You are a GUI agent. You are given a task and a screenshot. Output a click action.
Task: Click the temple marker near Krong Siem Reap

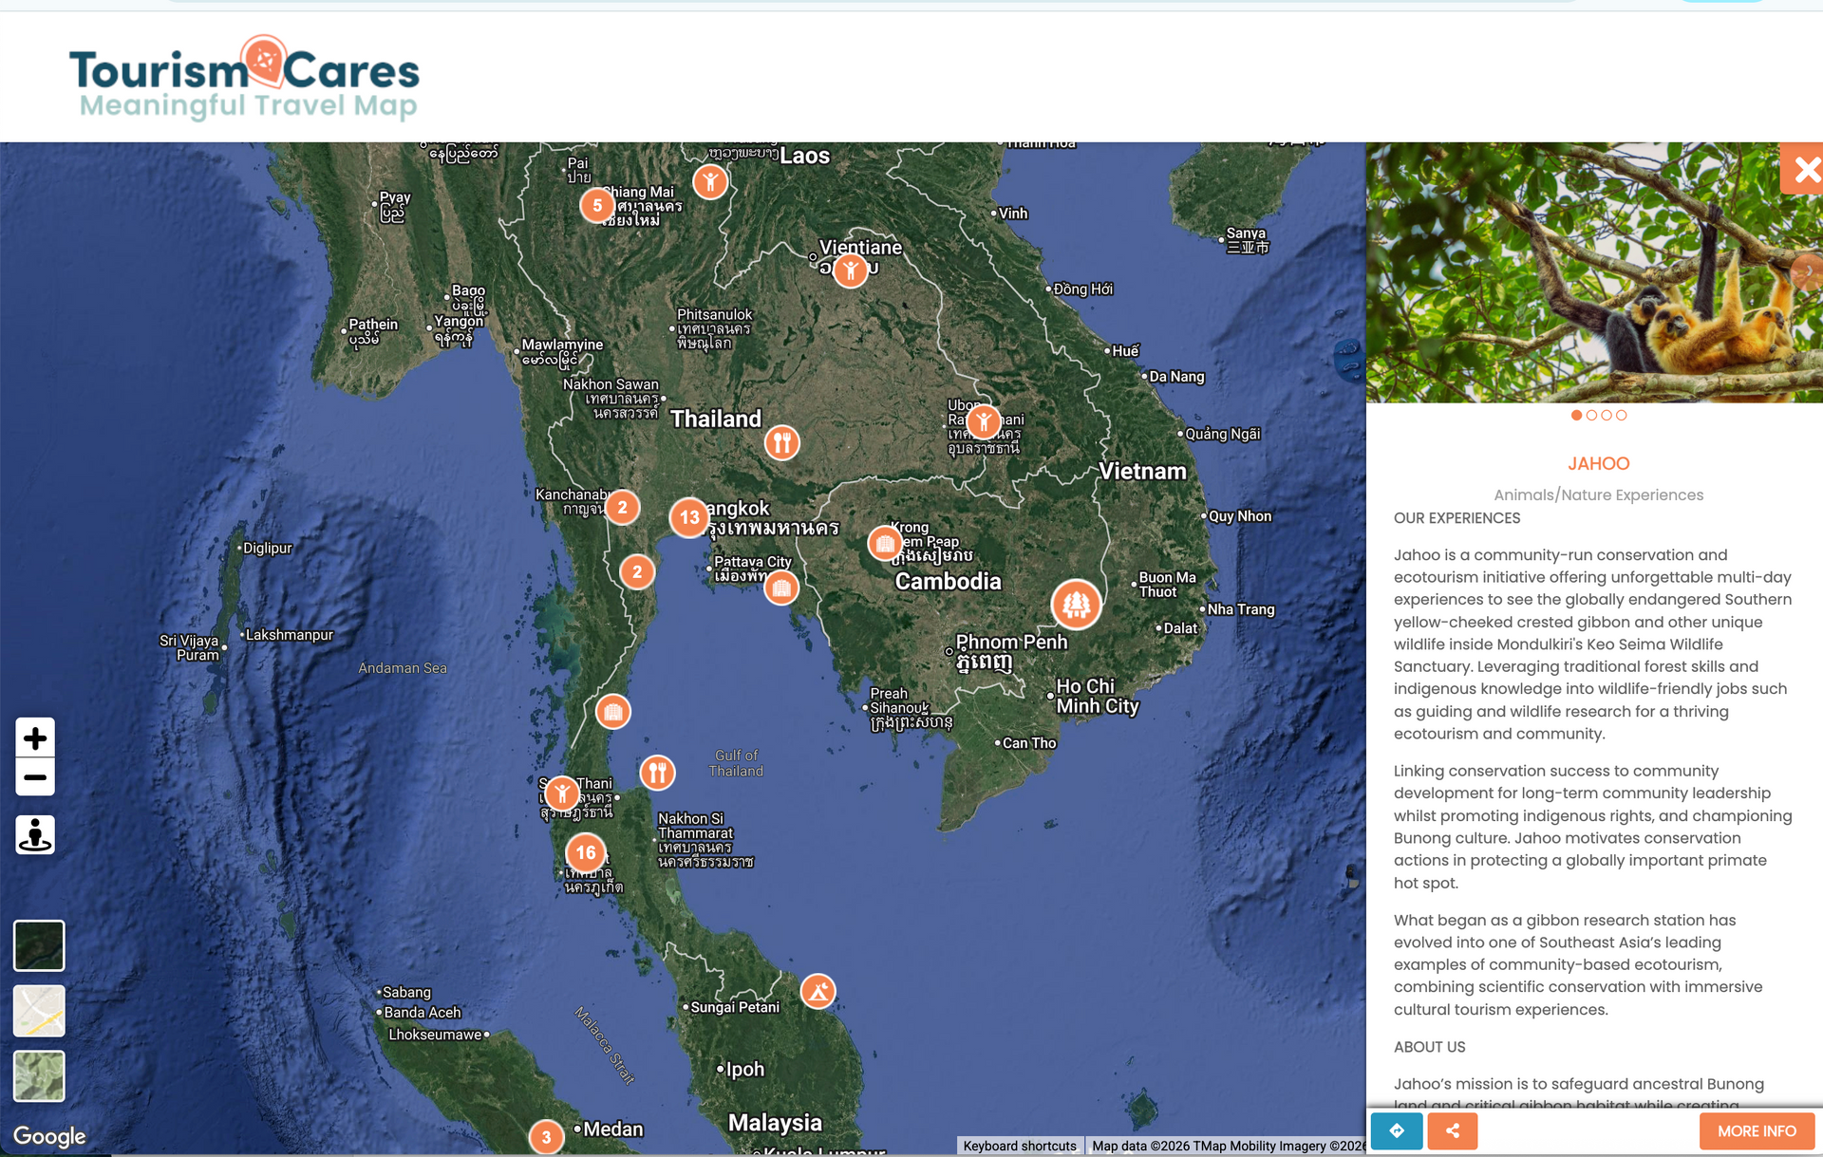(884, 543)
